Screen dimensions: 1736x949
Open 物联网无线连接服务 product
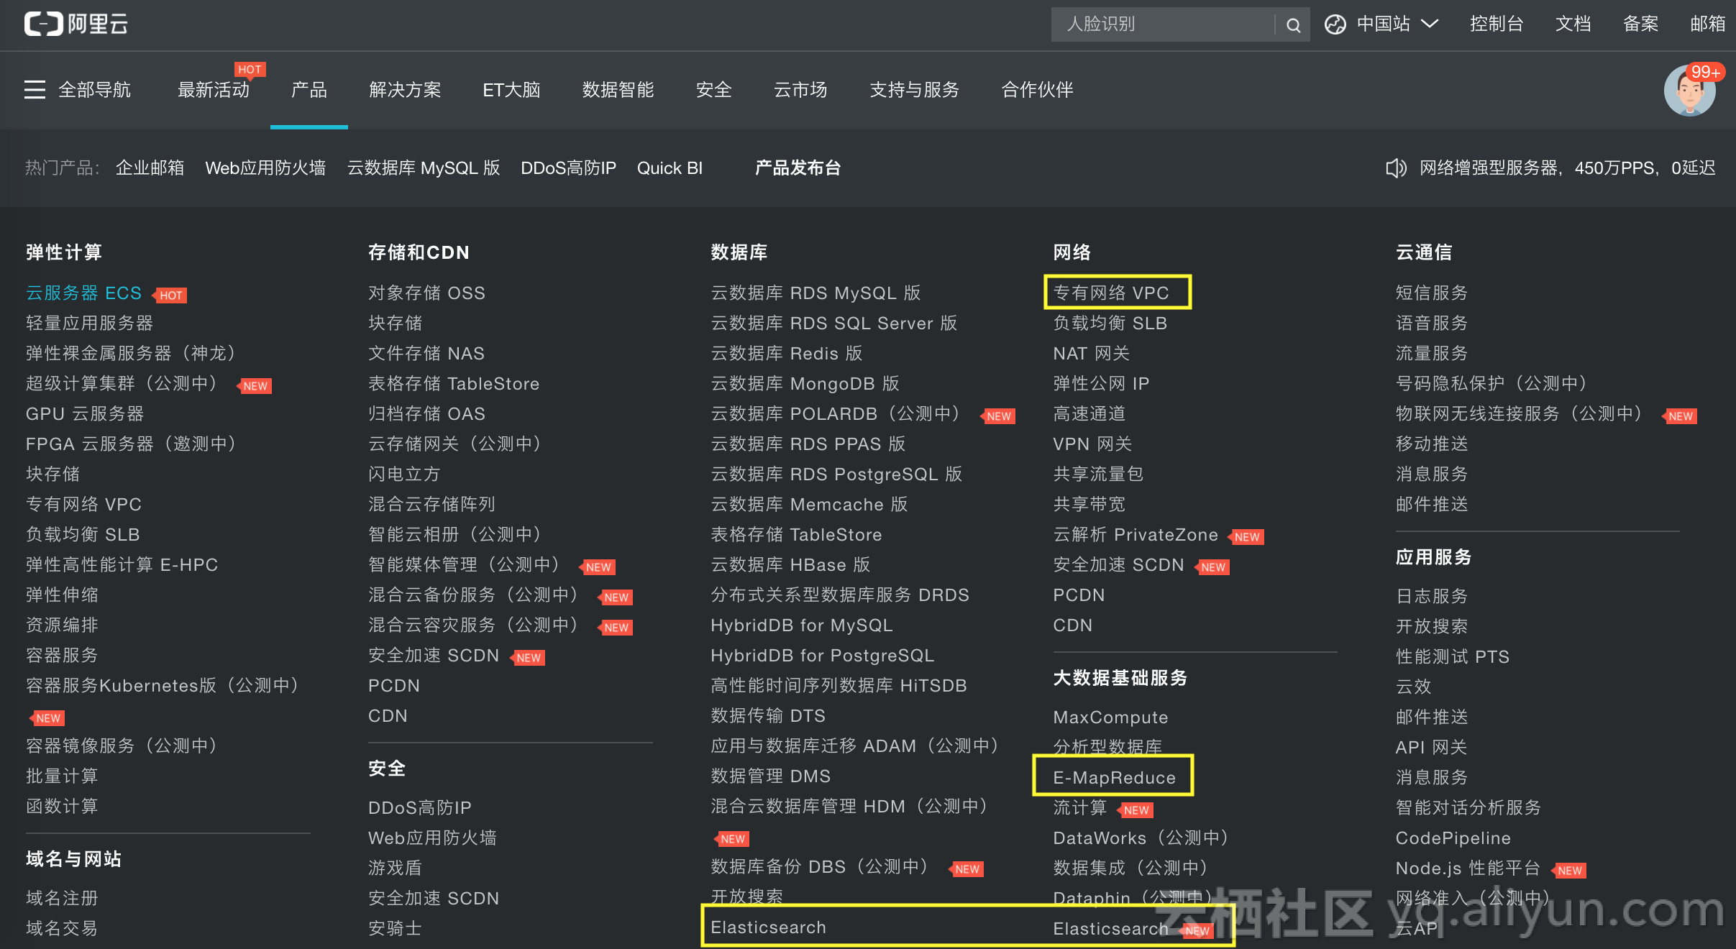(x=1520, y=414)
